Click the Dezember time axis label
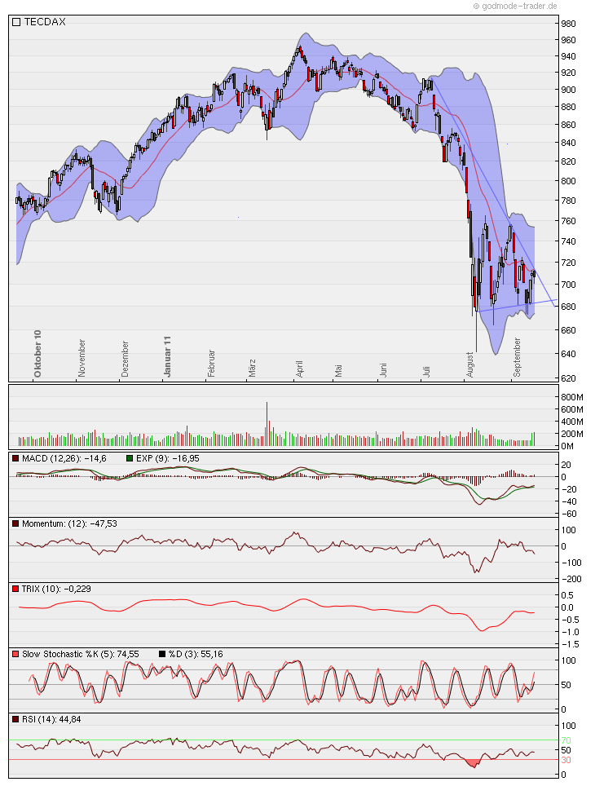Screen dimensions: 595x786 125,359
